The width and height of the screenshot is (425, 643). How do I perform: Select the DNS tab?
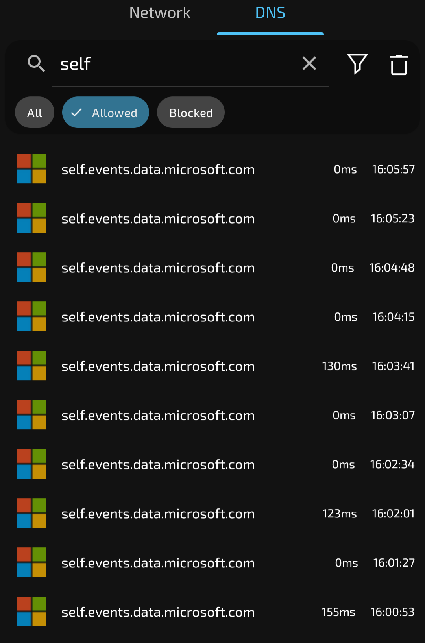(270, 13)
